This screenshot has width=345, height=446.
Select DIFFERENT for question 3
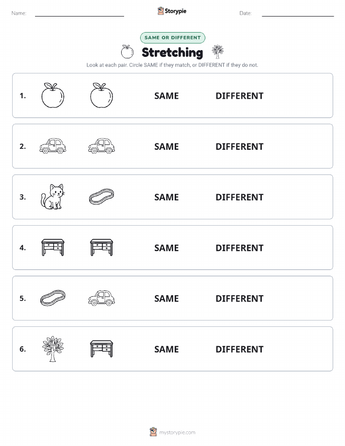(239, 197)
